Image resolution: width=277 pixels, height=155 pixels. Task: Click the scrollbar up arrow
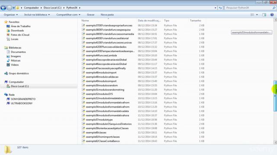[275, 20]
